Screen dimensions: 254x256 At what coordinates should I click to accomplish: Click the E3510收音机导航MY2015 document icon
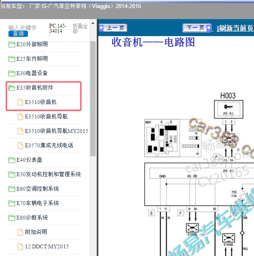[20, 131]
